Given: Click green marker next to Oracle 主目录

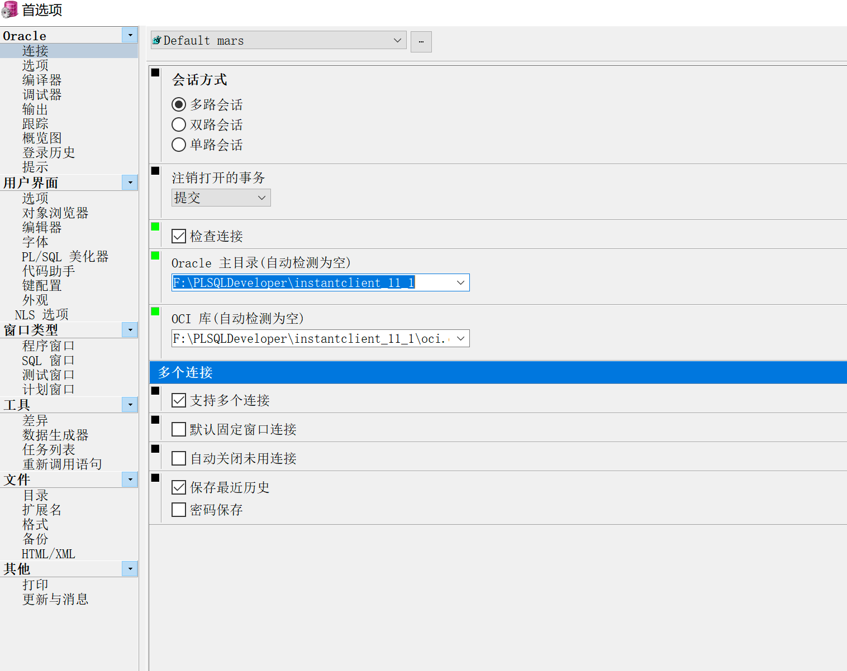Looking at the screenshot, I should pos(155,256).
